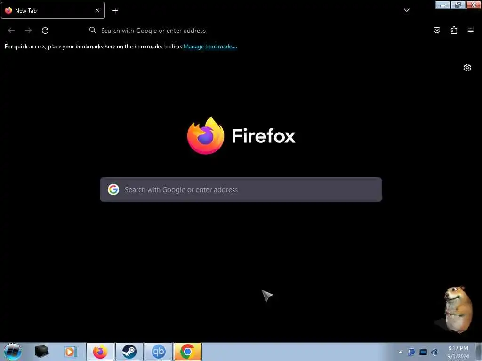This screenshot has height=361, width=482.
Task: Click the monitor icon in system tray
Action: tap(423, 352)
